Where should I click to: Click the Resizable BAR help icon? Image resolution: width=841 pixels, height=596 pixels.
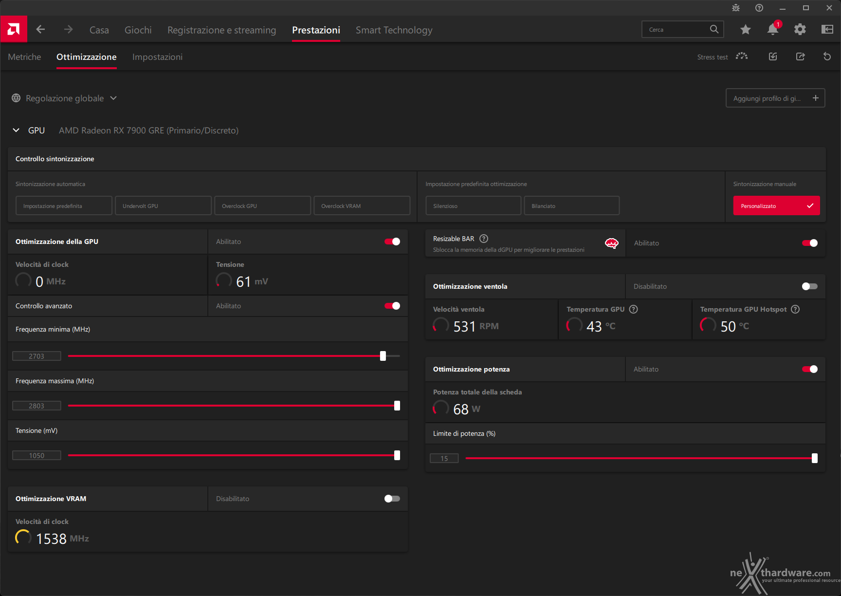pyautogui.click(x=484, y=239)
